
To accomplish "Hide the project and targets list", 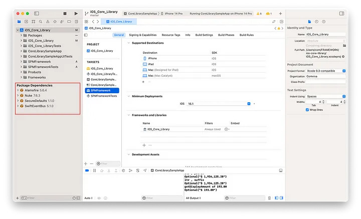I will point(87,35).
